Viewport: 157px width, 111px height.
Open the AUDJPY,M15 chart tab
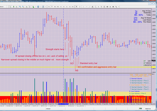53,106
